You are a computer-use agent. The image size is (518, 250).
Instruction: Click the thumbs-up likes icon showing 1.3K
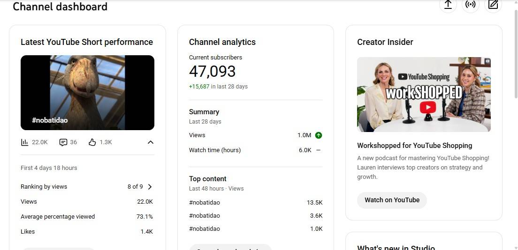tap(92, 142)
